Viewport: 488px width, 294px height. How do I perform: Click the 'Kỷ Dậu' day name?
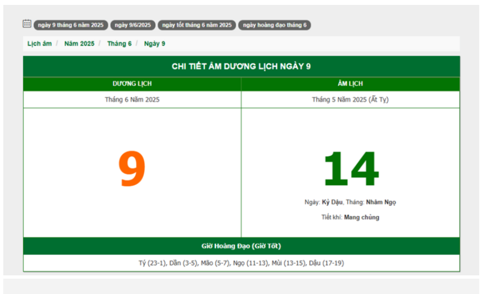coord(332,202)
